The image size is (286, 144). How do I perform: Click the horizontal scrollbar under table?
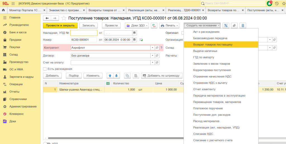(116, 138)
